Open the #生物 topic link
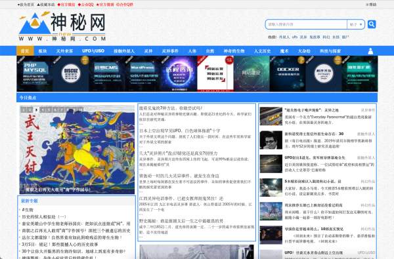394x259 pixels. tap(28, 210)
